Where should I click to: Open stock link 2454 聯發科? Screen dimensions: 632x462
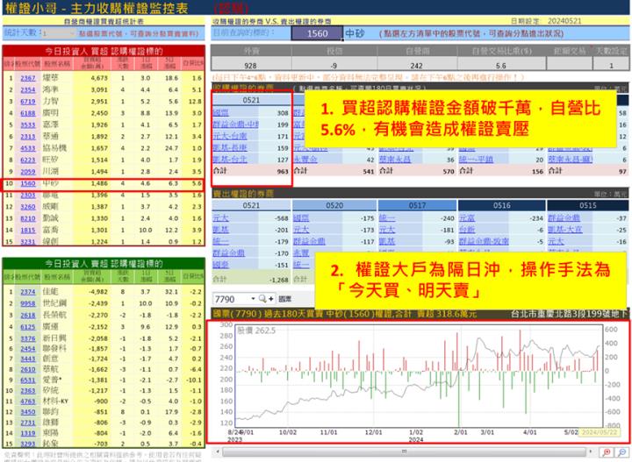pos(28,349)
